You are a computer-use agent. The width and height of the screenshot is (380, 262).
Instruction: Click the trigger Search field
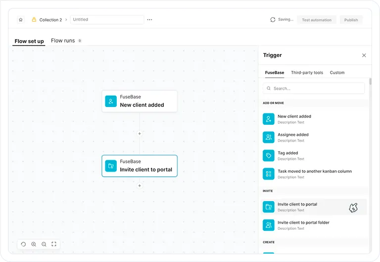pyautogui.click(x=314, y=88)
